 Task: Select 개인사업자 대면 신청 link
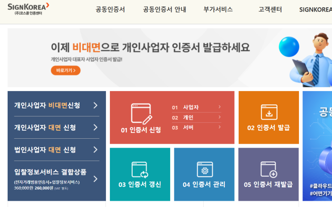coord(45,128)
